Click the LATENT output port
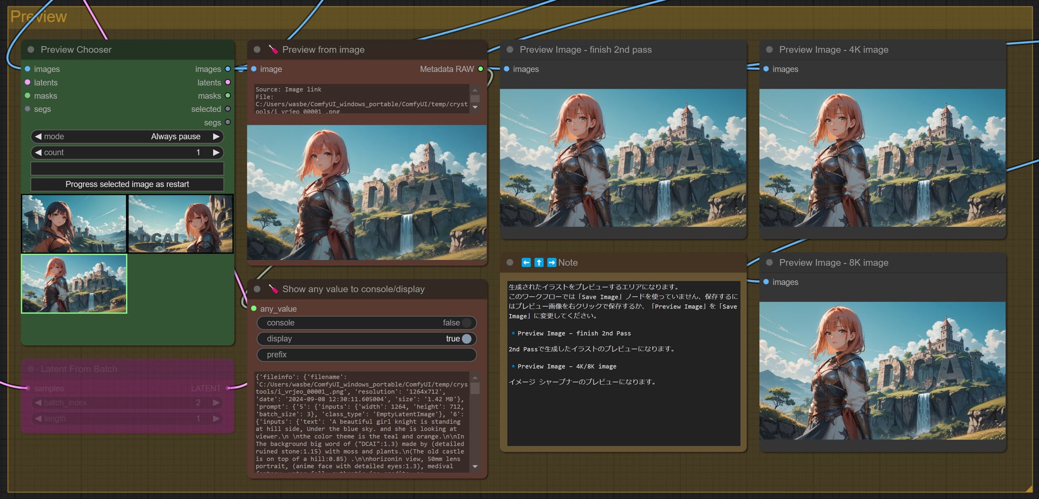 coord(228,388)
